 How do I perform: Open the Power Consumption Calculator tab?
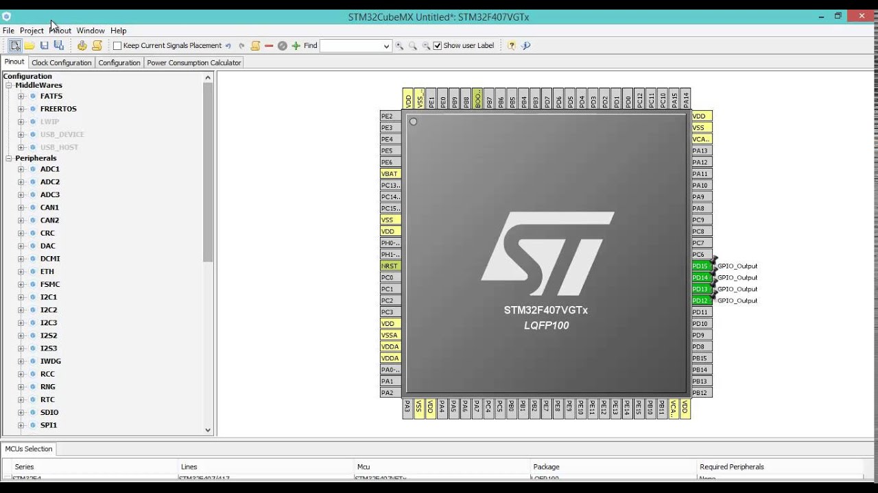pos(194,62)
